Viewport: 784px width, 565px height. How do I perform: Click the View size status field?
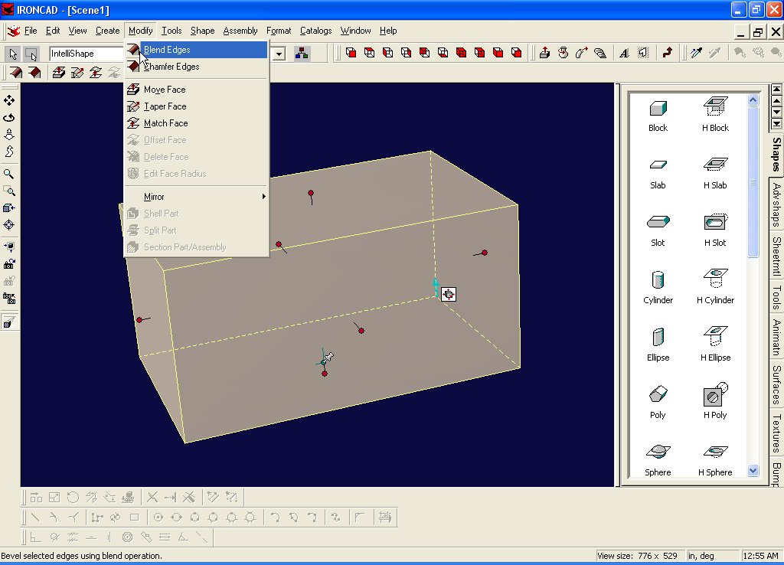639,556
